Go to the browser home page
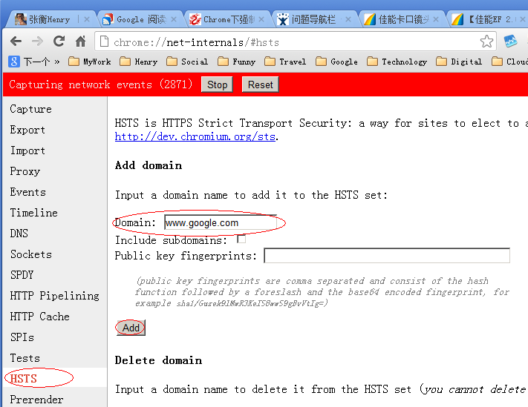 point(80,41)
